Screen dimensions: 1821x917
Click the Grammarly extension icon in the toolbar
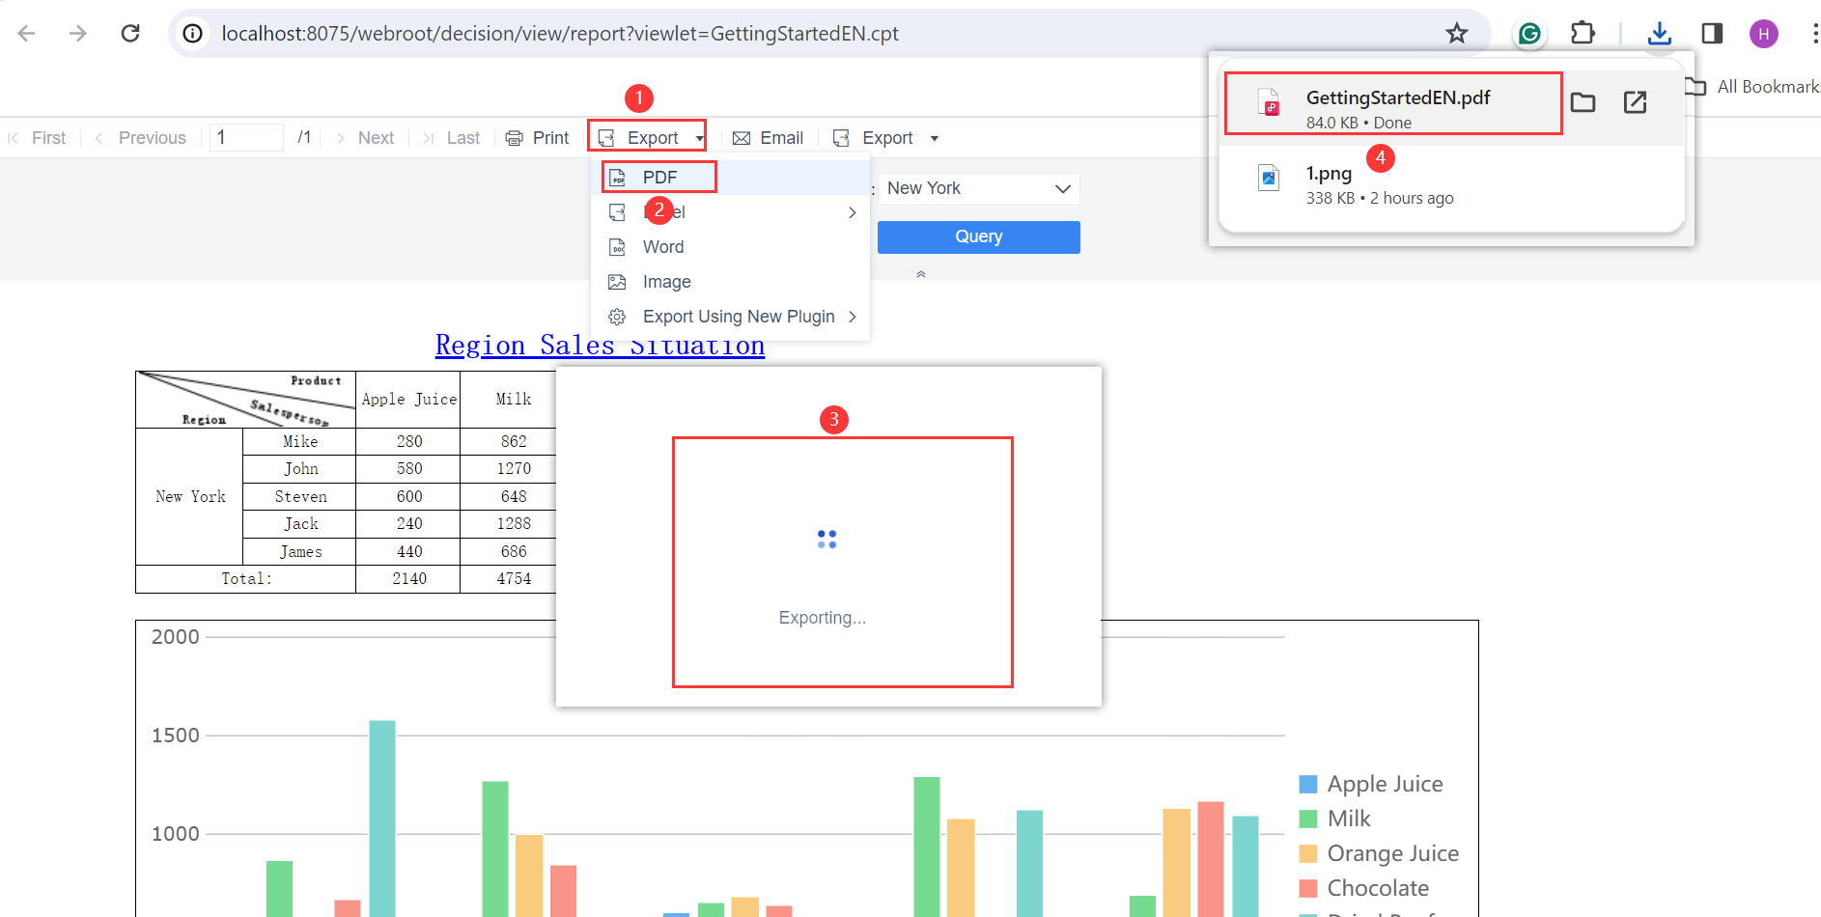(x=1529, y=32)
